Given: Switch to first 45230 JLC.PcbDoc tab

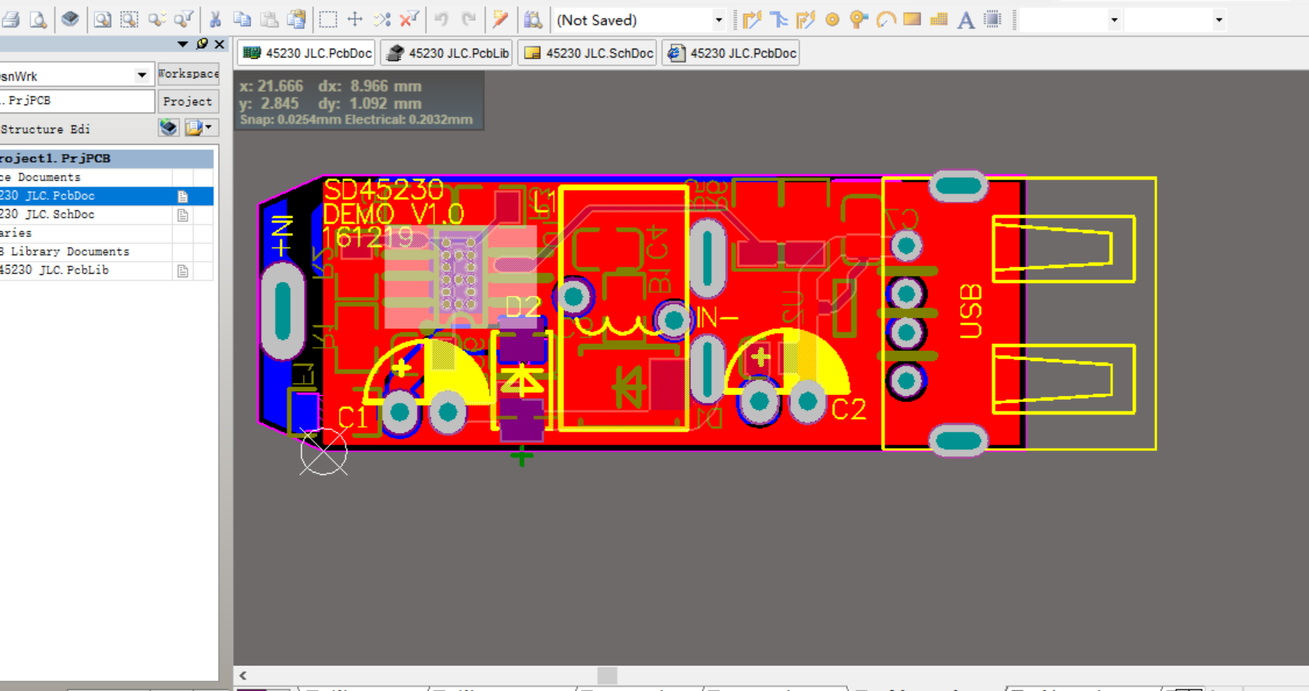Looking at the screenshot, I should click(307, 53).
